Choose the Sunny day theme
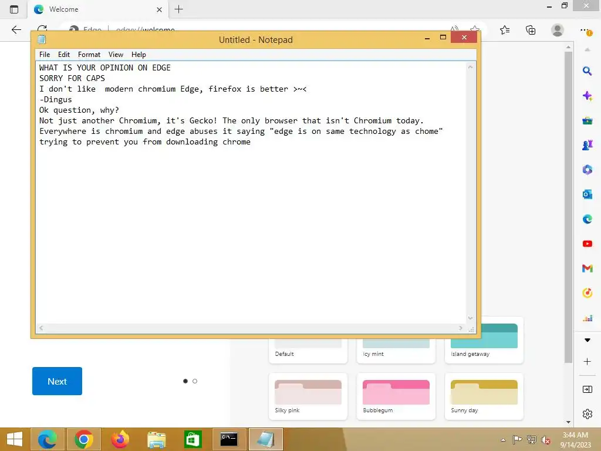The width and height of the screenshot is (601, 451). [x=484, y=396]
